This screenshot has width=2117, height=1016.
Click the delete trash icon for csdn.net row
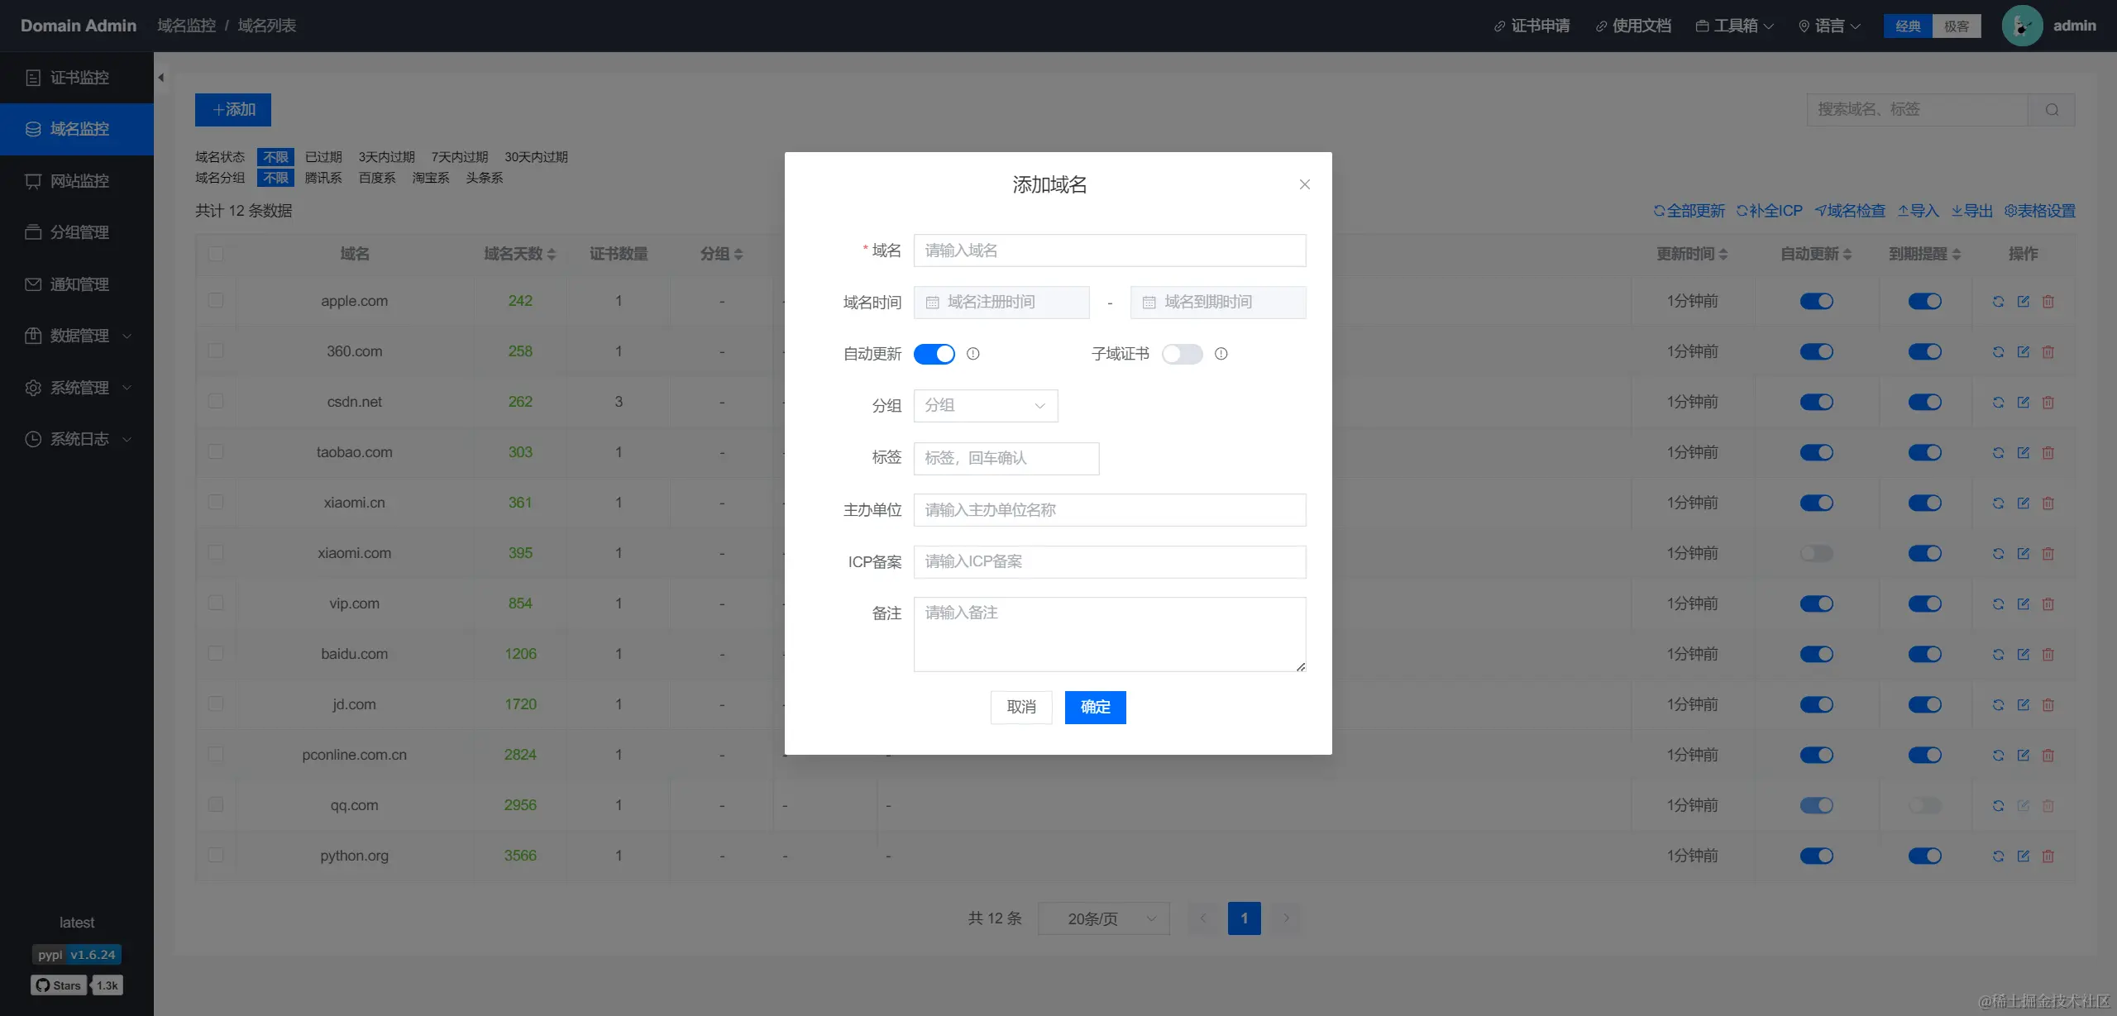(x=2048, y=403)
